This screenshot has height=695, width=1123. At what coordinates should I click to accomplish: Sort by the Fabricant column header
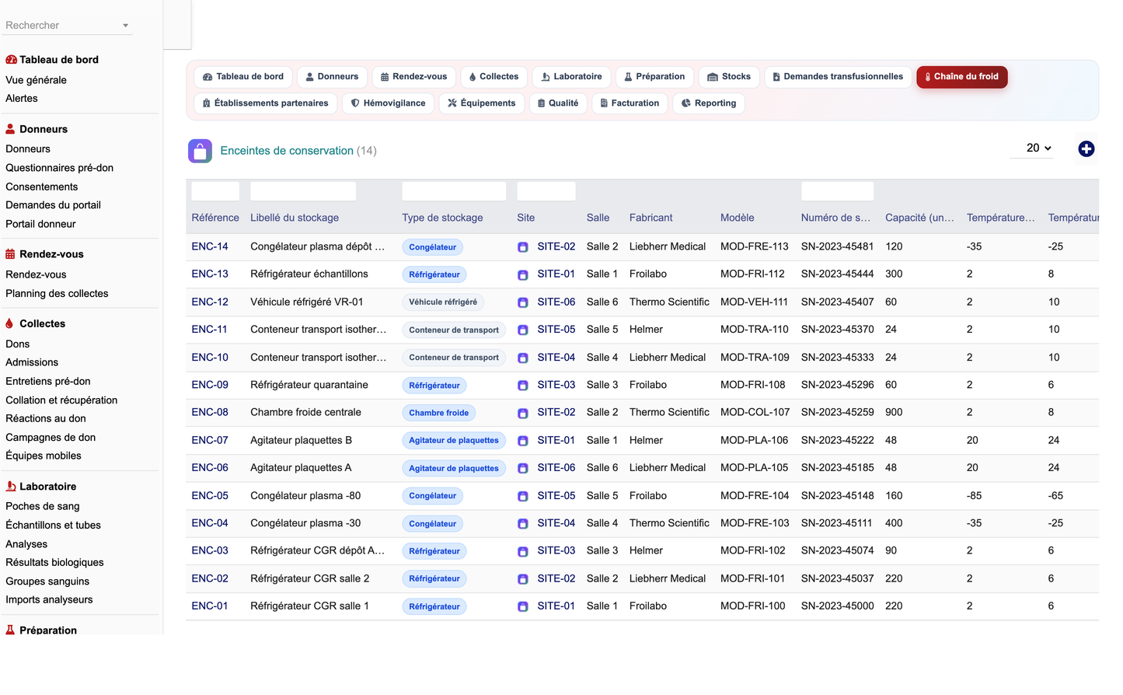coord(651,218)
